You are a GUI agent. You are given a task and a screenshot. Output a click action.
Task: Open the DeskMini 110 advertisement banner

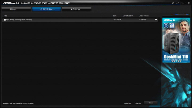(x=176, y=40)
